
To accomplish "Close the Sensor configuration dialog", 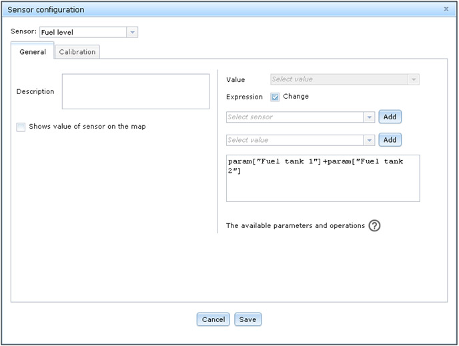I will tap(446, 9).
